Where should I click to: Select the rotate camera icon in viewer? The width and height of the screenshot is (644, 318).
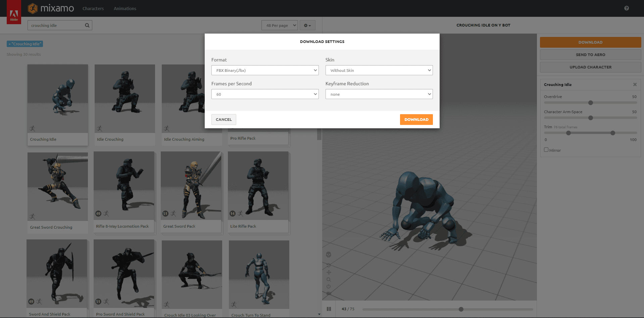pos(329,265)
